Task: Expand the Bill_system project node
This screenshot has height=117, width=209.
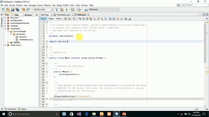Action: pyautogui.click(x=5, y=18)
